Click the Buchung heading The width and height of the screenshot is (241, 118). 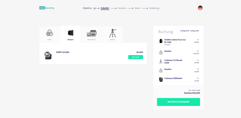[x=165, y=32]
